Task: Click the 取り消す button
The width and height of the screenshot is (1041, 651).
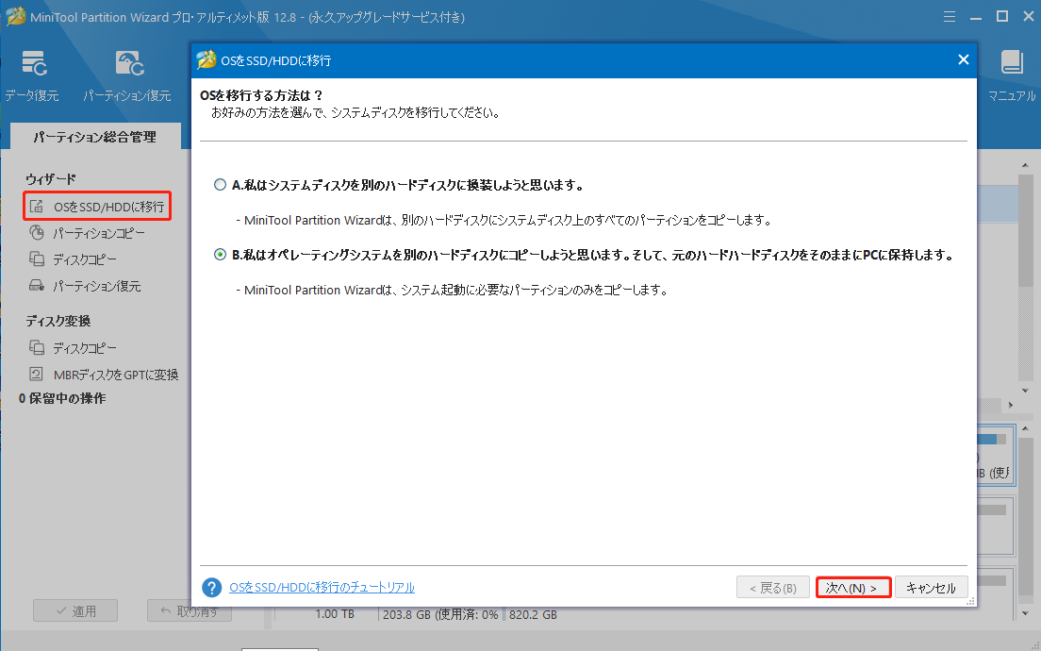Action: click(x=190, y=610)
